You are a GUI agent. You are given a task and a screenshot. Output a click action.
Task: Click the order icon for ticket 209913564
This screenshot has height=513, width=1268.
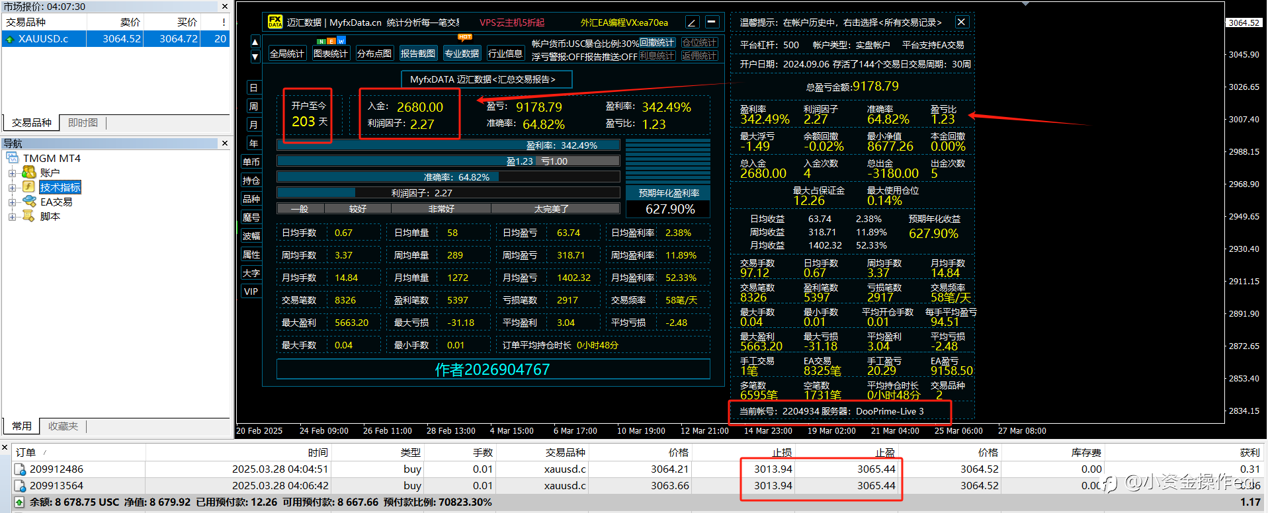[x=20, y=486]
